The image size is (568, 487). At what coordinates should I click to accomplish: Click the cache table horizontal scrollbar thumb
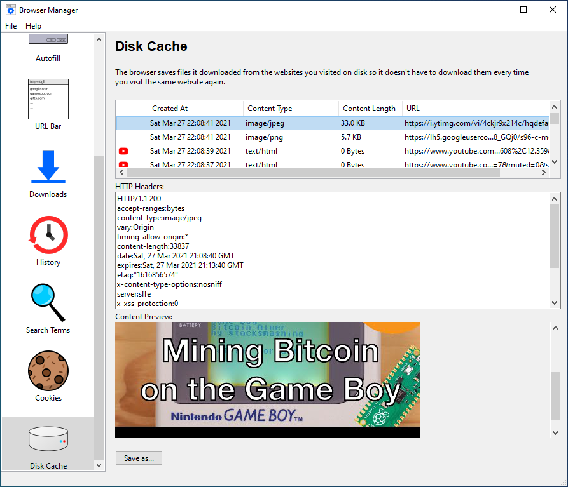pyautogui.click(x=314, y=173)
